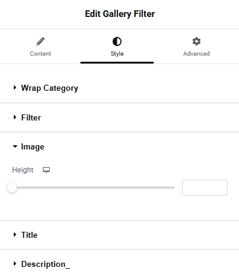Click the Filter section arrow icon
This screenshot has height=279, width=239.
(15, 117)
